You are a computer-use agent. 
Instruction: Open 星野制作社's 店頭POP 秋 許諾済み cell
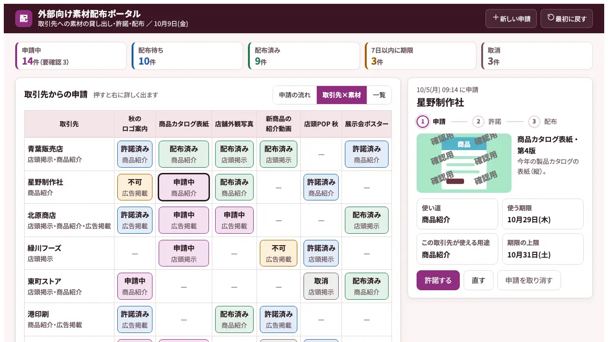click(x=321, y=187)
